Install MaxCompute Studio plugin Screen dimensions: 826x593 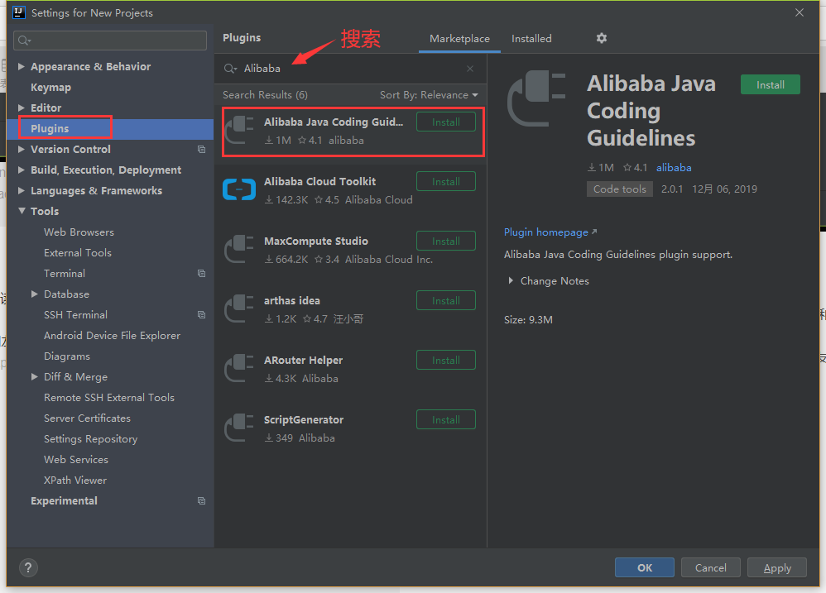(445, 241)
